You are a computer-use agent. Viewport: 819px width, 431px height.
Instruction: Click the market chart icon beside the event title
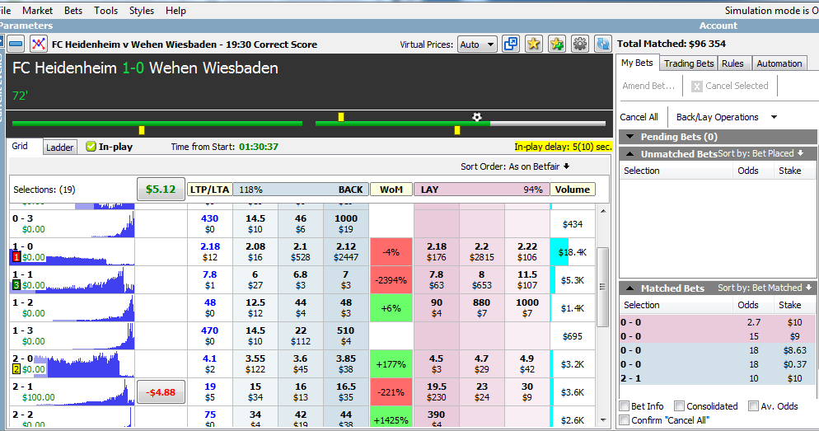pos(38,45)
